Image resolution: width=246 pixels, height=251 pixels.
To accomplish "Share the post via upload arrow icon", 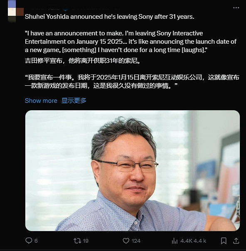I will [x=236, y=241].
